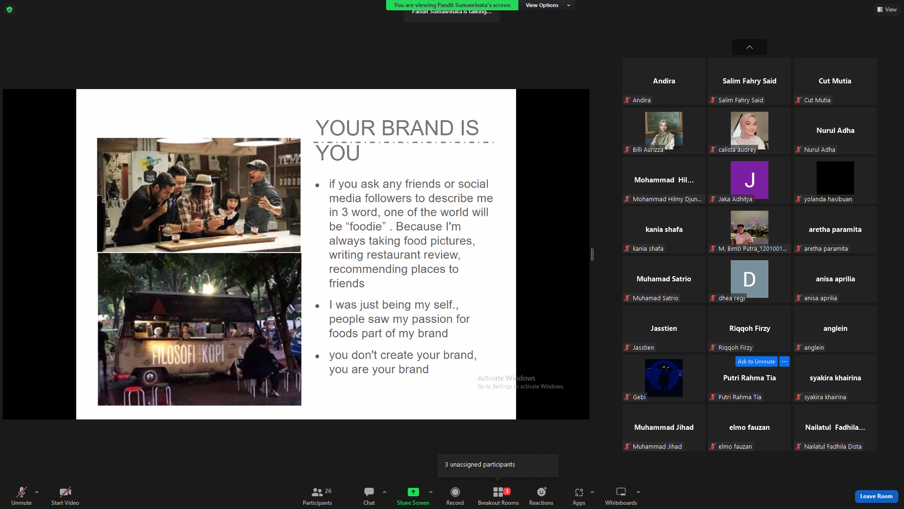Click the Nailatul Fadhila Dista participant tile

pyautogui.click(x=835, y=428)
